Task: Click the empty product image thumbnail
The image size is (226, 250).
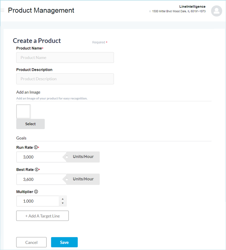Action: (x=23, y=111)
